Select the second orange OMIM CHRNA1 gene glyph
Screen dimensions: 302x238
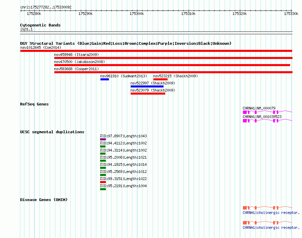(267, 222)
